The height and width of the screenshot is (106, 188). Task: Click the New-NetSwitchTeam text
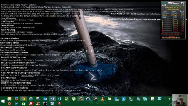[x=123, y=14]
